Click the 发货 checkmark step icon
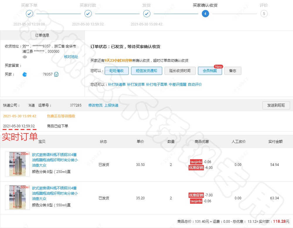Viewport: 293px width, 228px height. [x=147, y=13]
